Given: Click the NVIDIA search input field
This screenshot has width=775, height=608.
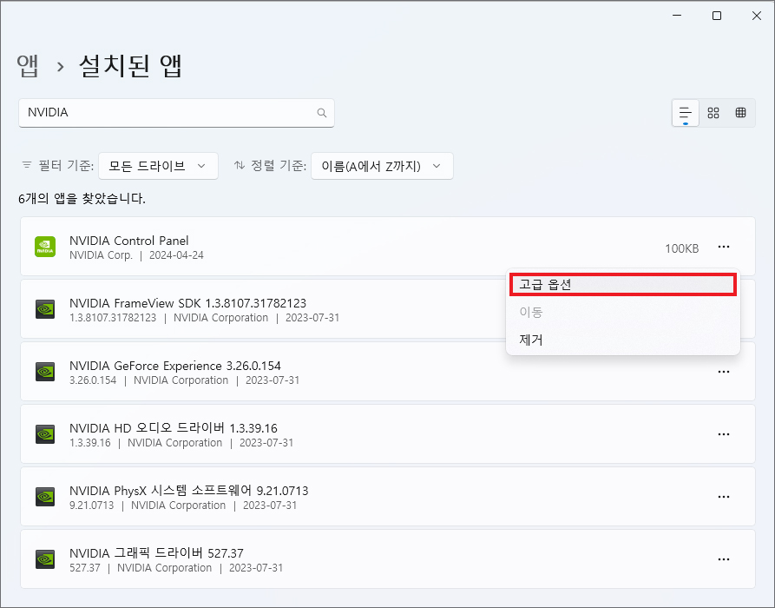Looking at the screenshot, I should coord(176,113).
